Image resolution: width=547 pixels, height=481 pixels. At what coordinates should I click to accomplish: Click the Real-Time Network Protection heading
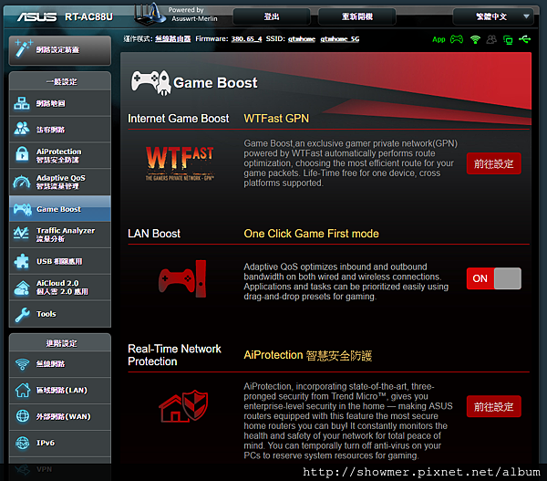174,355
